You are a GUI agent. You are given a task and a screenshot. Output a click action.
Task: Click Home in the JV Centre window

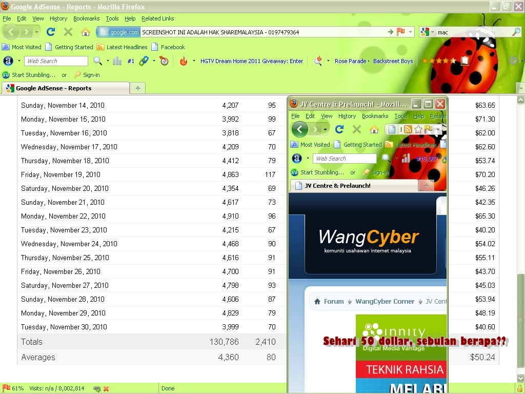[x=374, y=129]
